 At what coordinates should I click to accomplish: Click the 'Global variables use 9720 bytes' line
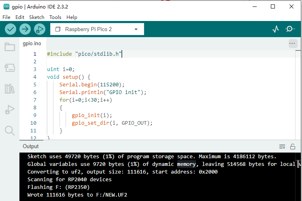click(x=161, y=164)
